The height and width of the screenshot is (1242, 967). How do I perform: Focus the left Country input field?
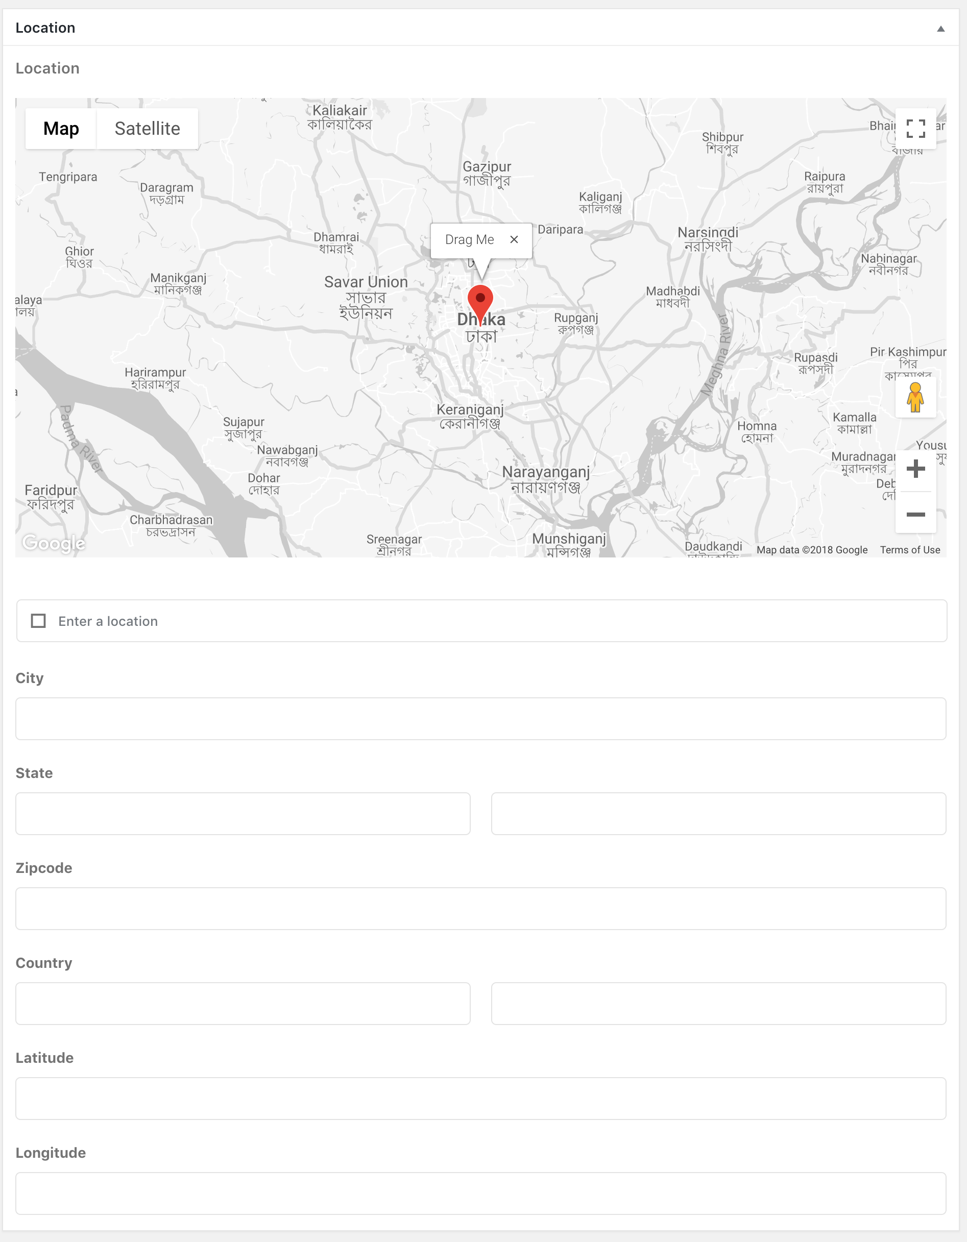coord(243,1003)
